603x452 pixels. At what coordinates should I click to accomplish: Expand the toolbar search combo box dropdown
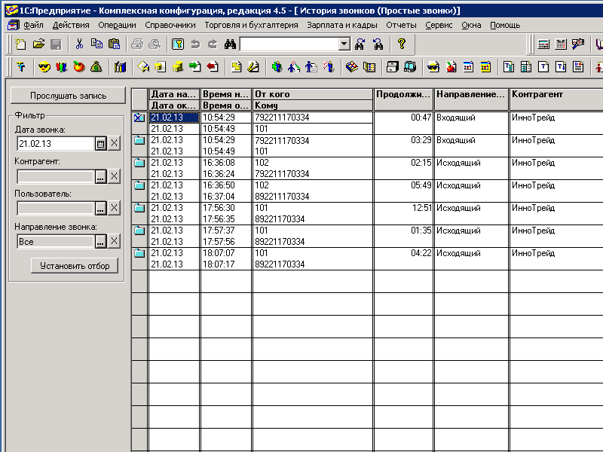tap(344, 44)
